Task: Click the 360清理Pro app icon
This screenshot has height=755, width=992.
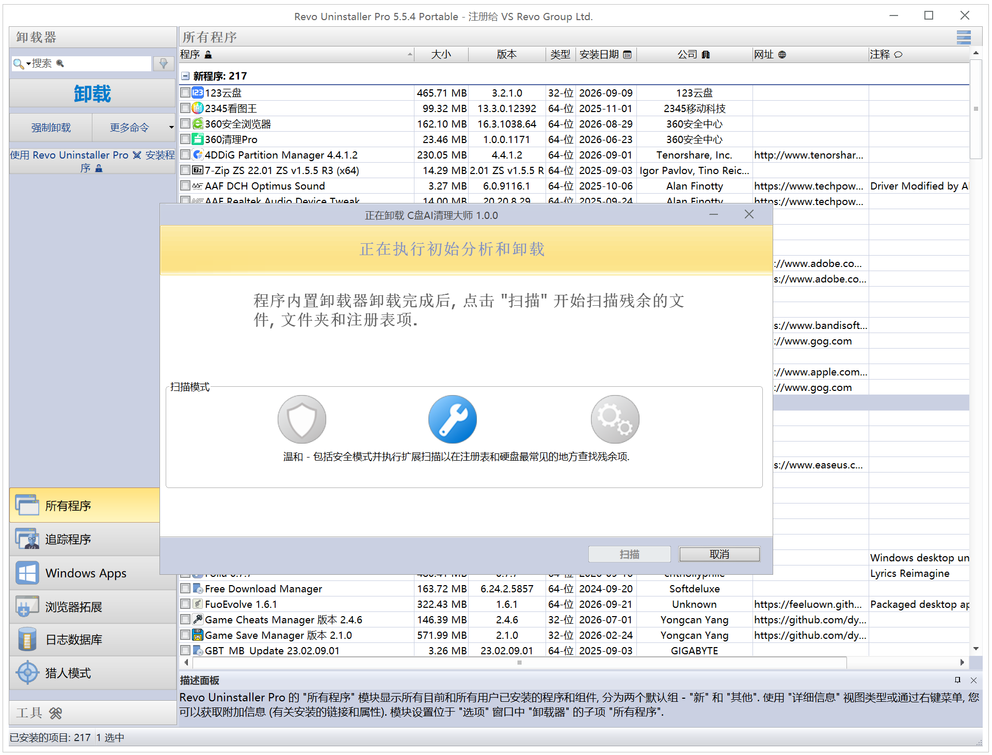Action: click(x=198, y=139)
